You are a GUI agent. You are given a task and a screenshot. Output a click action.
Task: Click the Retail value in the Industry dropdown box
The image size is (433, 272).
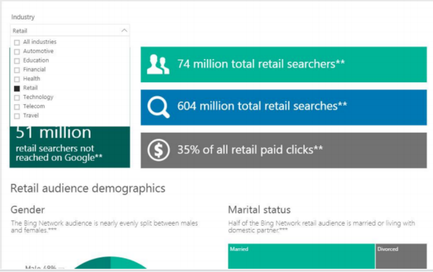point(20,31)
